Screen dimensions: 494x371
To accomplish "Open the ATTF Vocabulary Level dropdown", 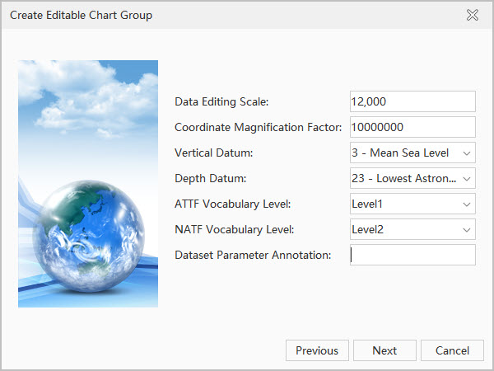I will pos(412,204).
